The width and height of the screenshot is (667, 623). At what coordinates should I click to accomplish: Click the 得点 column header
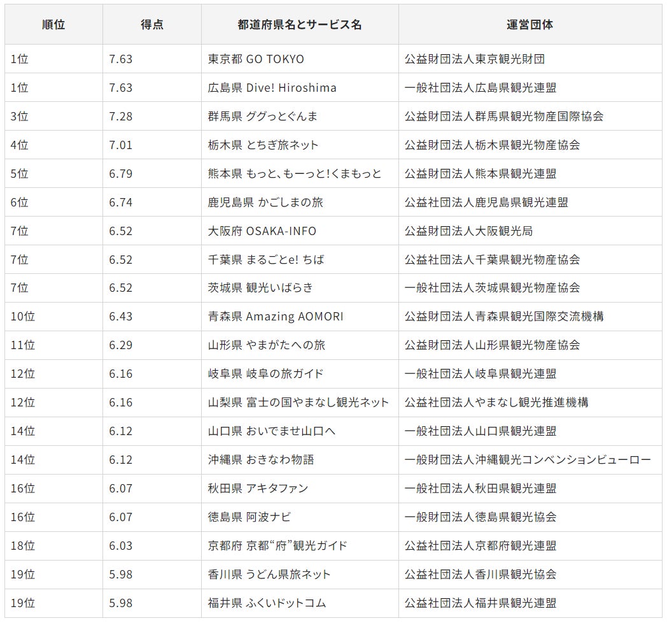(x=152, y=25)
